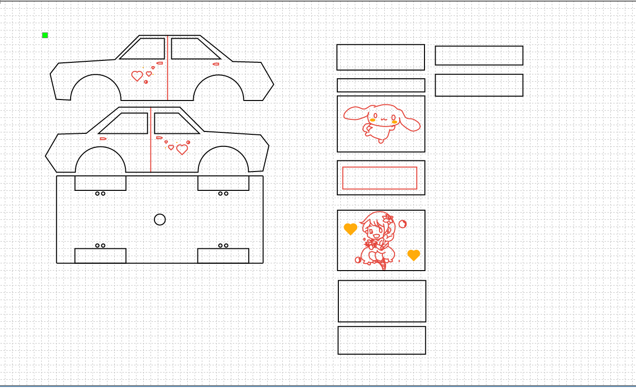Select the white long-eared dog drawing
Viewport: 636px width, 388px height.
(382, 123)
